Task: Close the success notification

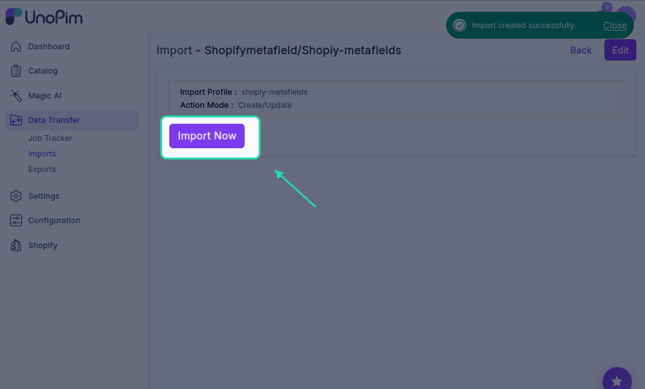Action: (x=614, y=26)
